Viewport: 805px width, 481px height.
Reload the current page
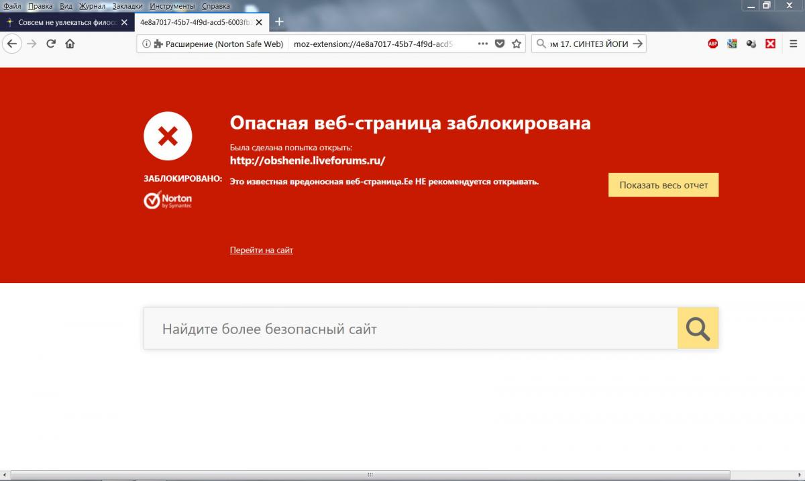tap(50, 44)
